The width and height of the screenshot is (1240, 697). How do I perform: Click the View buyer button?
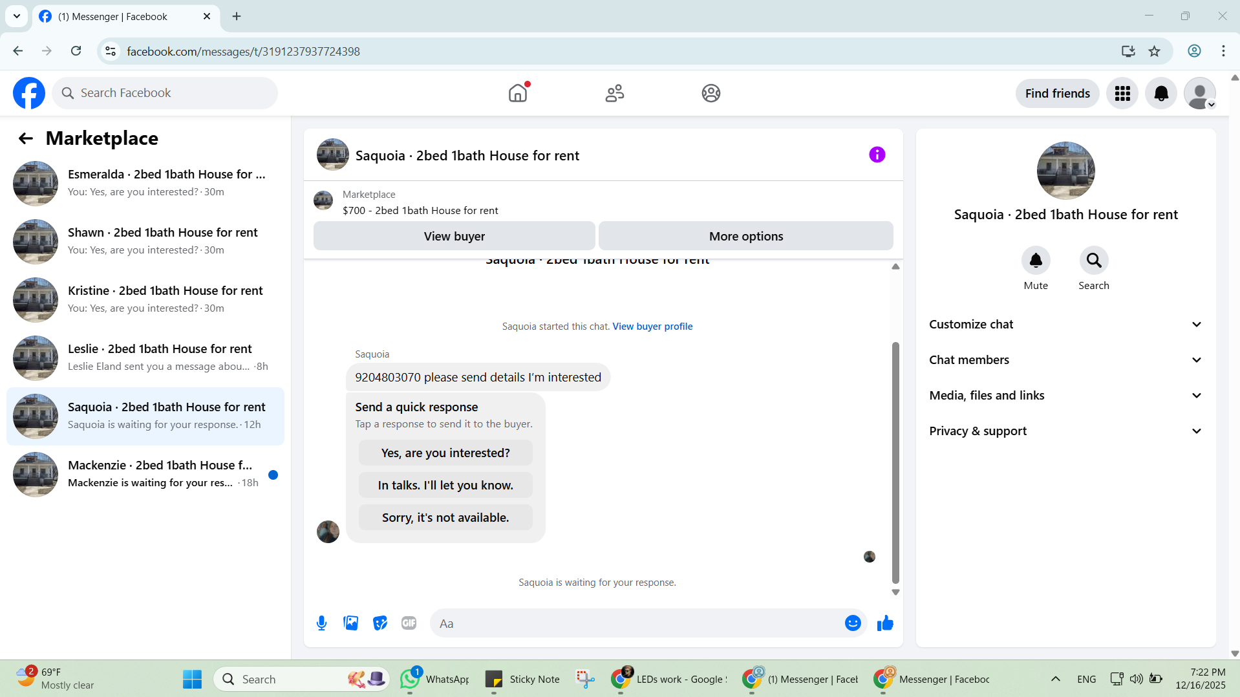[x=454, y=236]
